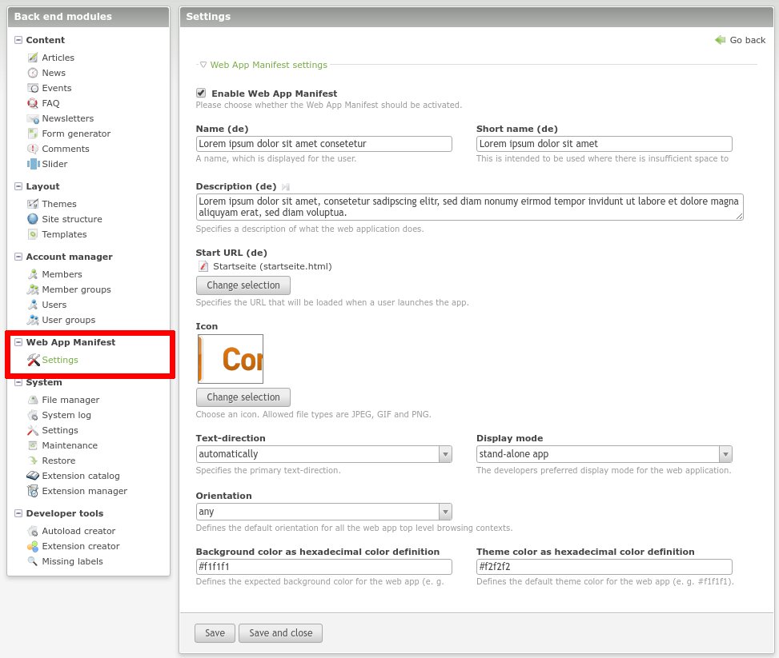Click the Comments icon
779x658 pixels.
coord(33,149)
